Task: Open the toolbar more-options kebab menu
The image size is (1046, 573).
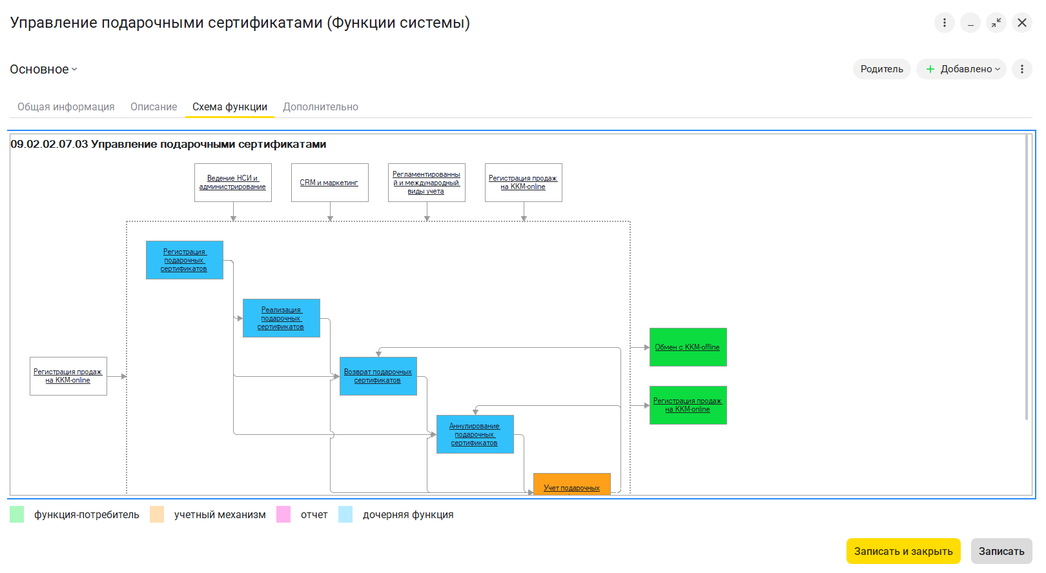Action: 1021,69
